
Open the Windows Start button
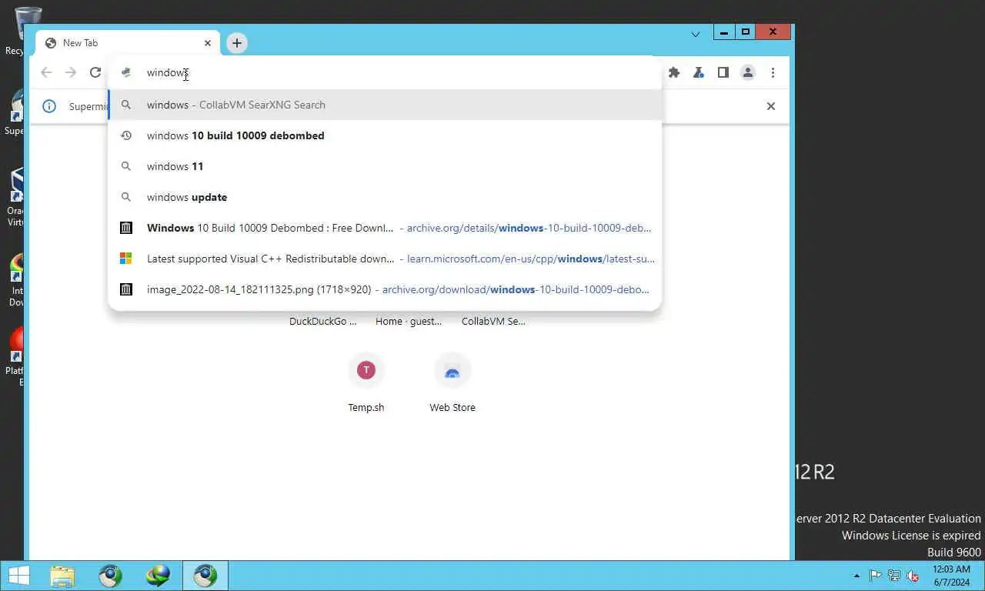point(18,576)
